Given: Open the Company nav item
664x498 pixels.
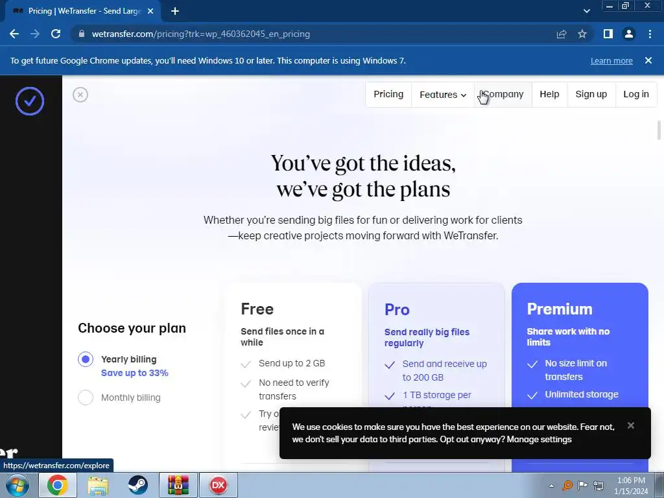Looking at the screenshot, I should tap(503, 94).
